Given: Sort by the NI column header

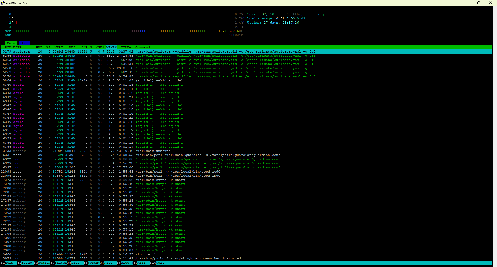Looking at the screenshot, I should point(48,47).
